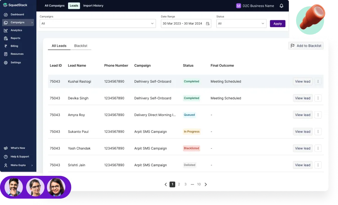Apply the selected filters

(278, 23)
